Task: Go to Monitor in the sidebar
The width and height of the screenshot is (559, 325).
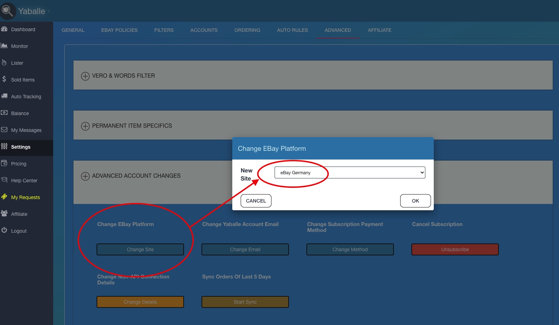Action: [x=20, y=46]
